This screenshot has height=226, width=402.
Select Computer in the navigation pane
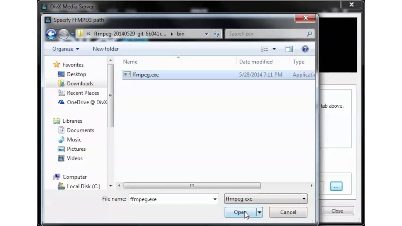coord(74,177)
